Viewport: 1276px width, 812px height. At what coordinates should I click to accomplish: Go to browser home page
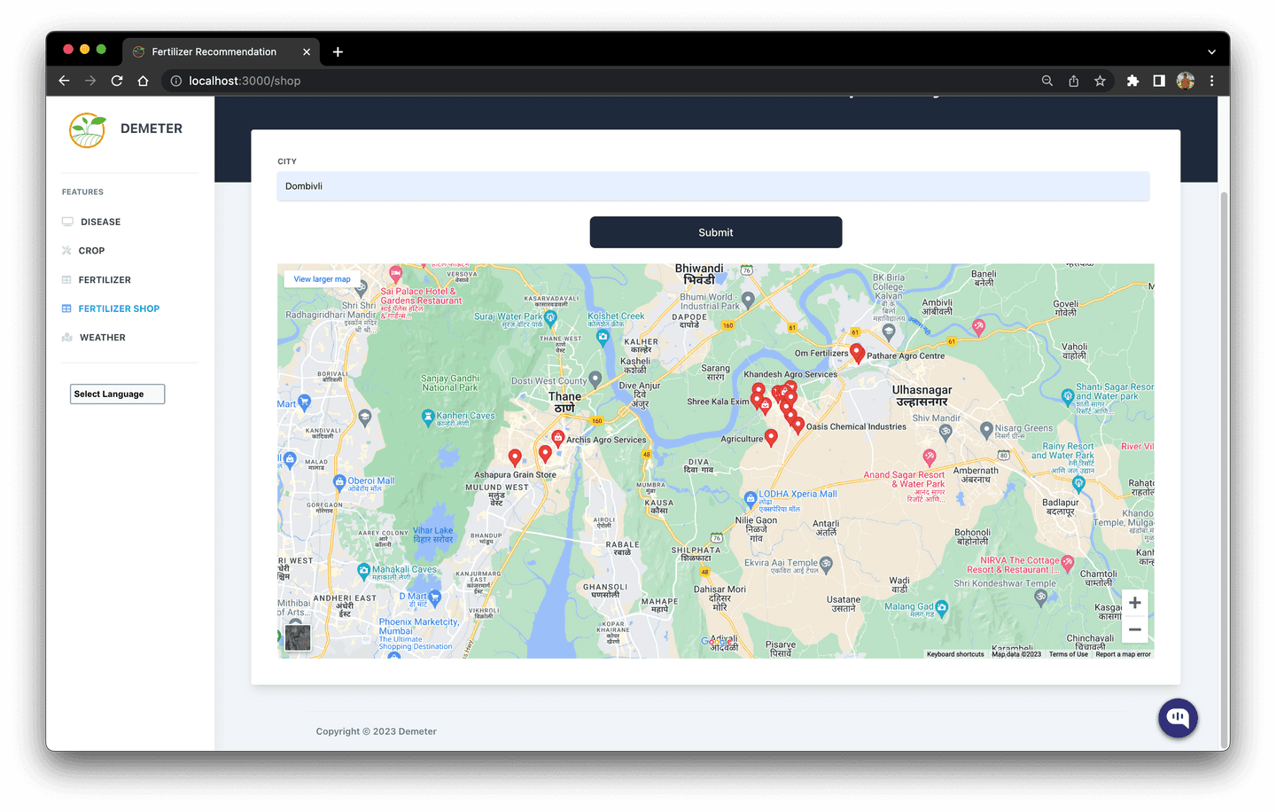[x=143, y=81]
